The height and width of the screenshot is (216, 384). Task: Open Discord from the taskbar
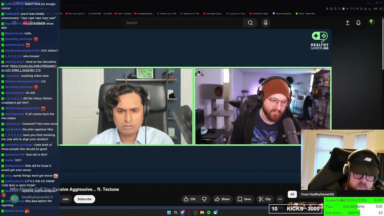tap(182, 212)
